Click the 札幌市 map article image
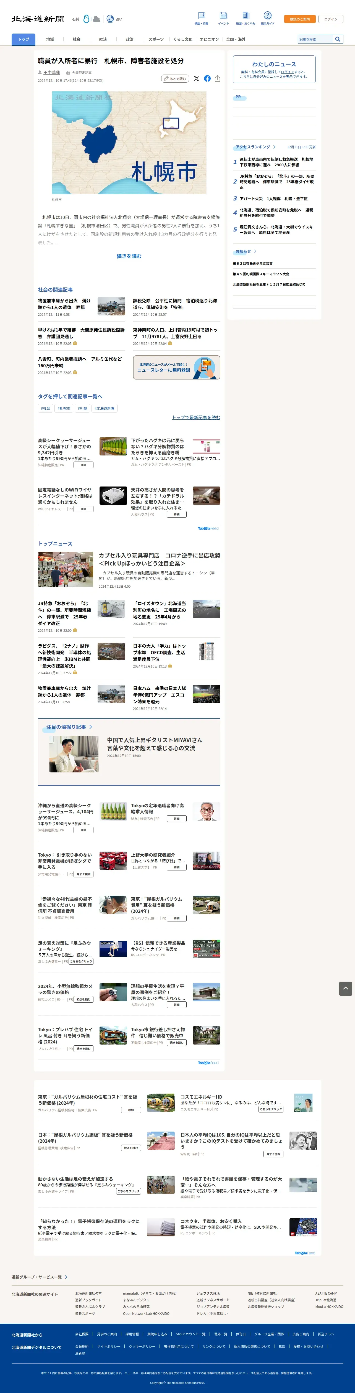Screen dimensions: 355x1393 (129, 142)
